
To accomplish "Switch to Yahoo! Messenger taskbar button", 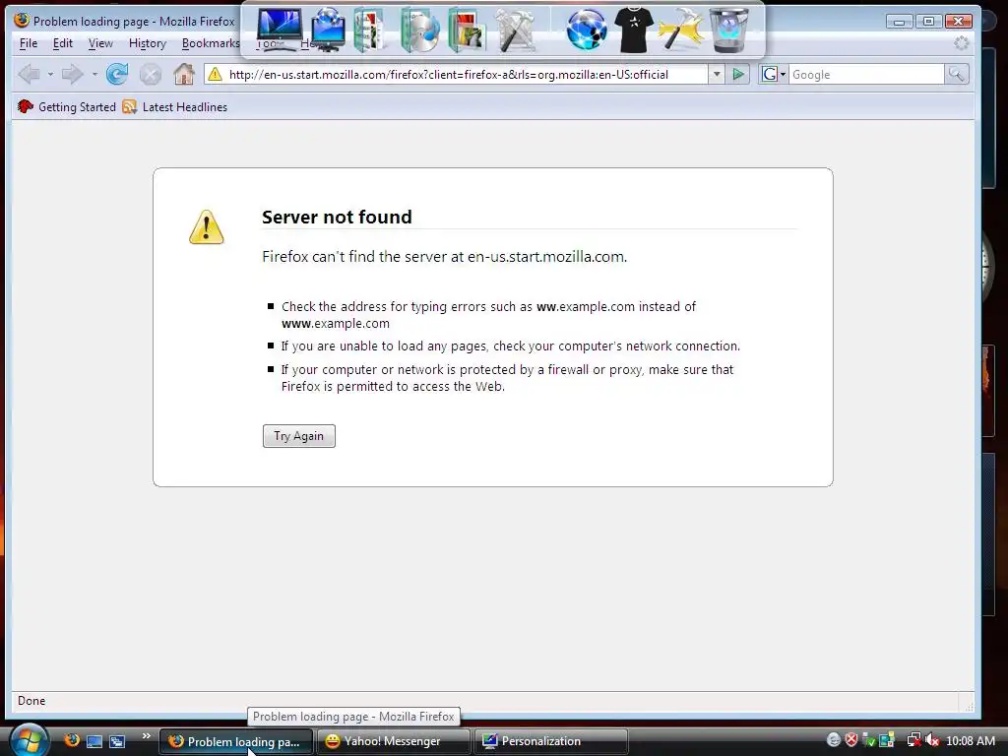I will [x=393, y=741].
